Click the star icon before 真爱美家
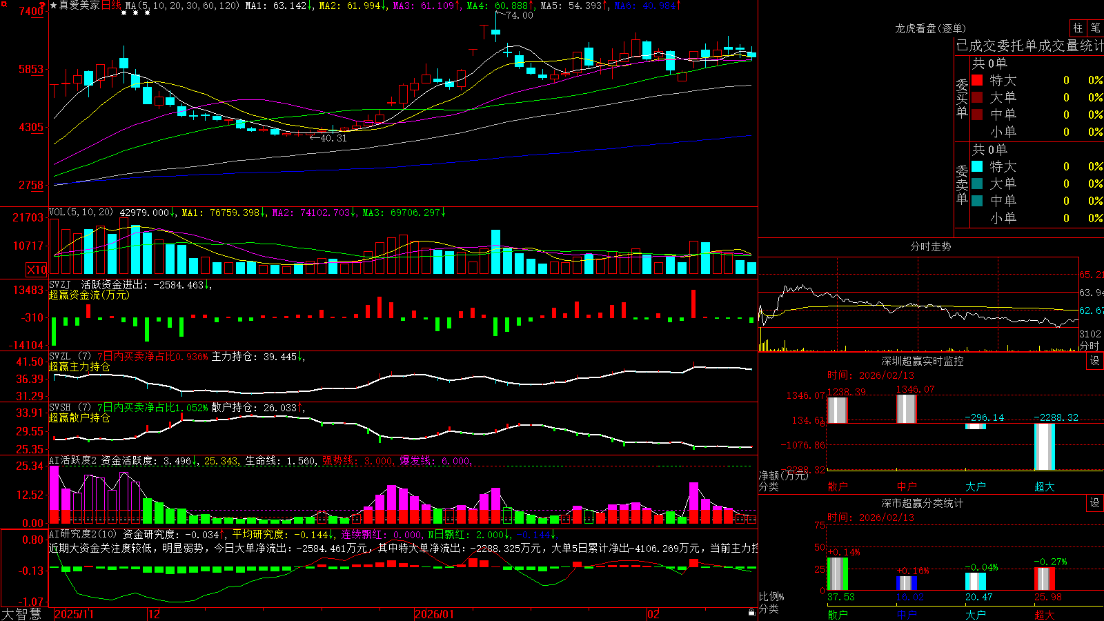 pos(53,6)
